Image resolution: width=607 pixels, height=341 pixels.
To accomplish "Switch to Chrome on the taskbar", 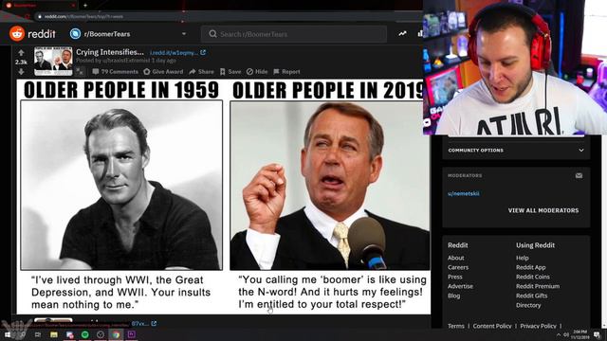I will point(116,334).
